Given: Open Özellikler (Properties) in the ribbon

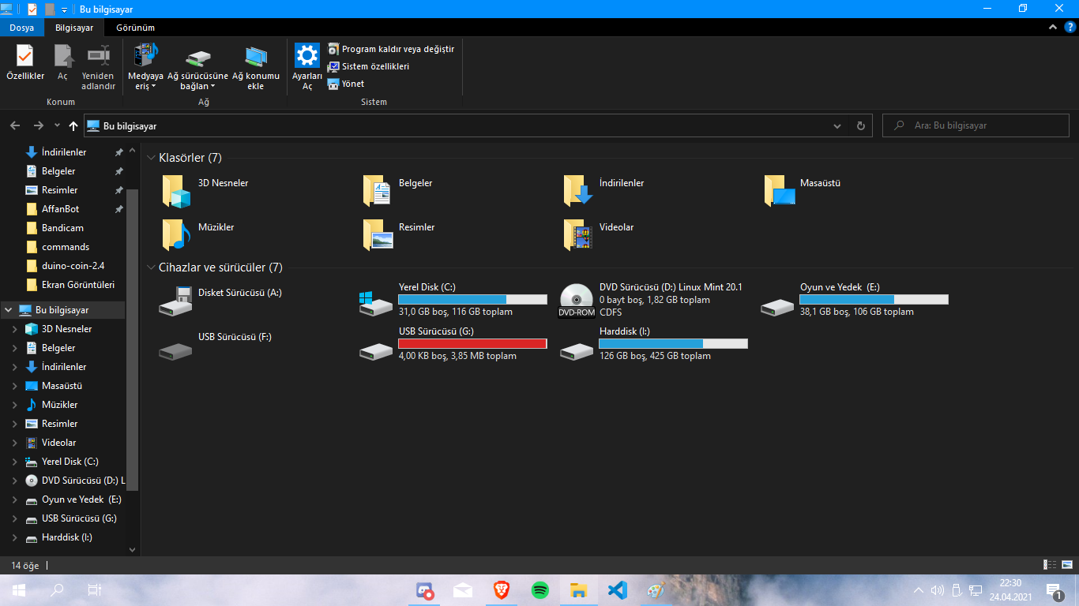Looking at the screenshot, I should point(25,62).
